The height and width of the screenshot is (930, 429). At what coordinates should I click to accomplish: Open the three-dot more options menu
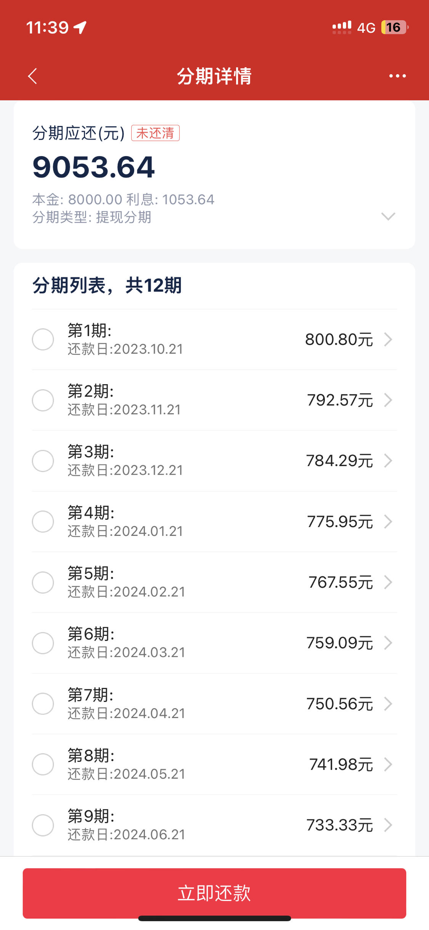[397, 76]
